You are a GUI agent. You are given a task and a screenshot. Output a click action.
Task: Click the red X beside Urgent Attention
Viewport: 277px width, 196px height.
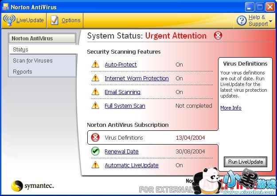218,35
